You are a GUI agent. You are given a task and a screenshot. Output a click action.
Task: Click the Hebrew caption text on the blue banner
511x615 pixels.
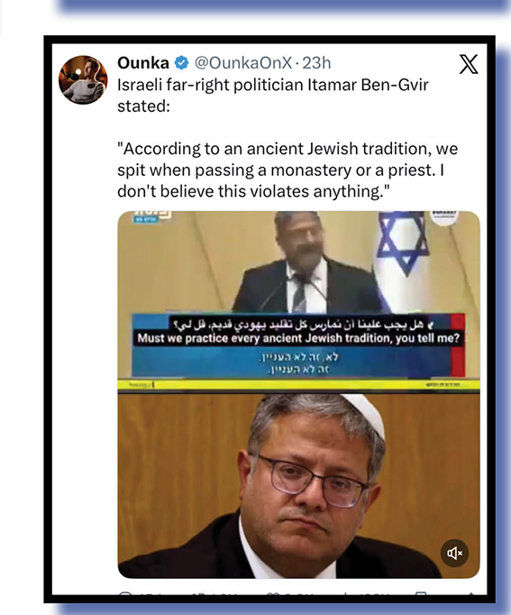click(x=298, y=363)
